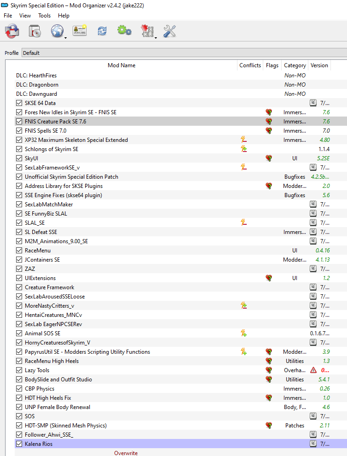Expand the Profile Default dropdown
347x456 pixels.
[x=184, y=53]
